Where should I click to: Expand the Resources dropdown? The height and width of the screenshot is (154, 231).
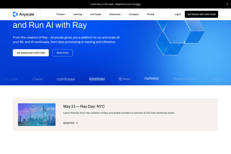click(116, 14)
